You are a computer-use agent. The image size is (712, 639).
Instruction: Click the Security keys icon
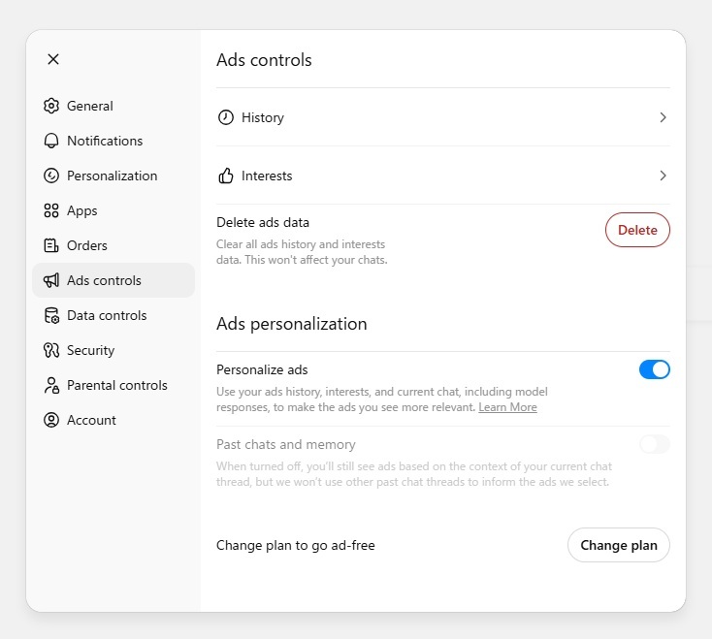click(x=51, y=350)
